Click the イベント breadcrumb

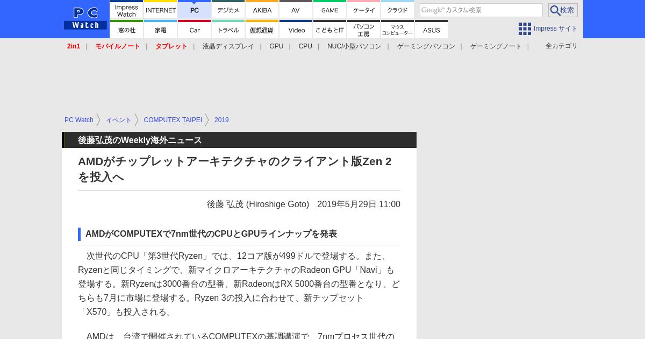[x=118, y=120]
